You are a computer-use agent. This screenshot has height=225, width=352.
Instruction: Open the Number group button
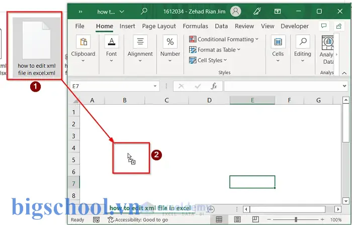click(170, 49)
